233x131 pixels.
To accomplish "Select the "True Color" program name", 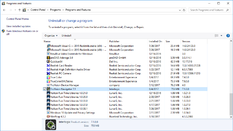I will [56, 77].
